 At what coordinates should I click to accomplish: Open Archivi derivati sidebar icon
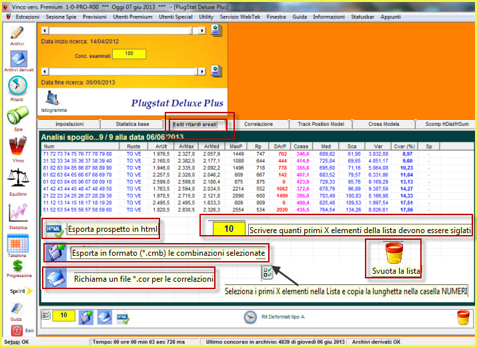19,59
